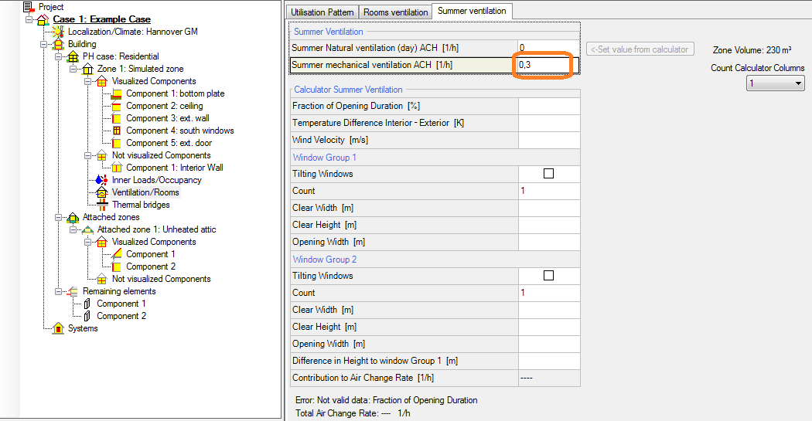Click Ventilation/Rooms icon
The height and width of the screenshot is (421, 812).
[x=102, y=192]
